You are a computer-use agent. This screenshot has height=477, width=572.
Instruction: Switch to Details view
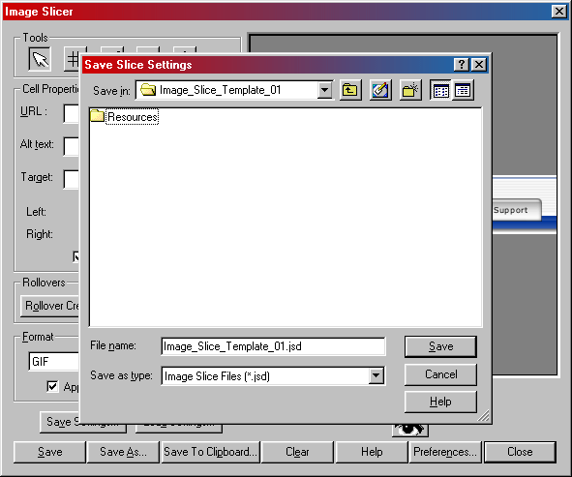[x=463, y=90]
